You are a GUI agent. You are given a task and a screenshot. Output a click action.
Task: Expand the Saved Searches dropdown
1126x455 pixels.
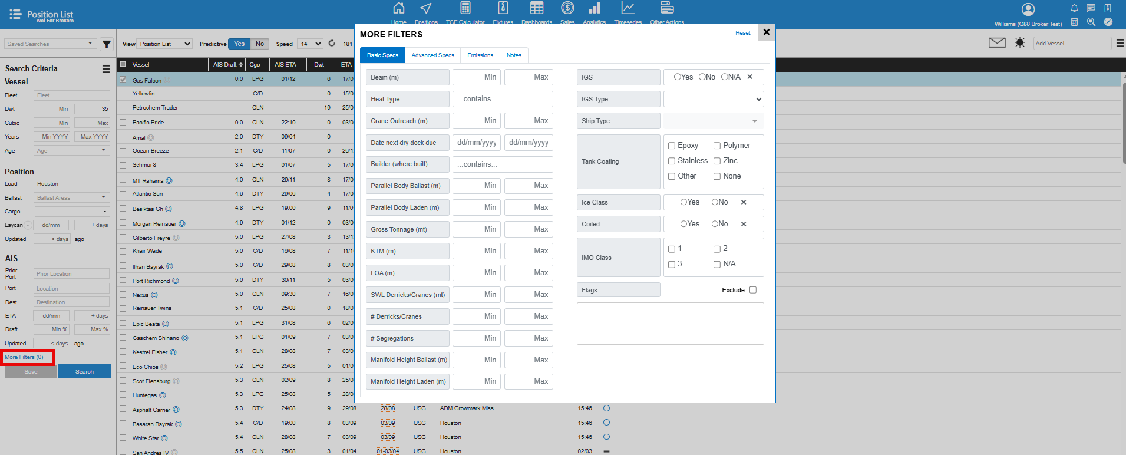point(50,44)
